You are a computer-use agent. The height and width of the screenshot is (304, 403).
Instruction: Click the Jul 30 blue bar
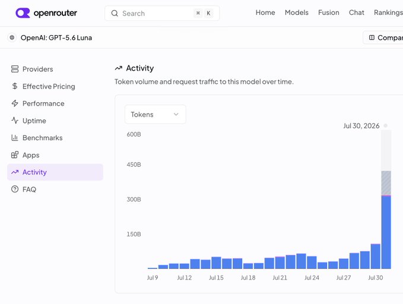tap(386, 232)
